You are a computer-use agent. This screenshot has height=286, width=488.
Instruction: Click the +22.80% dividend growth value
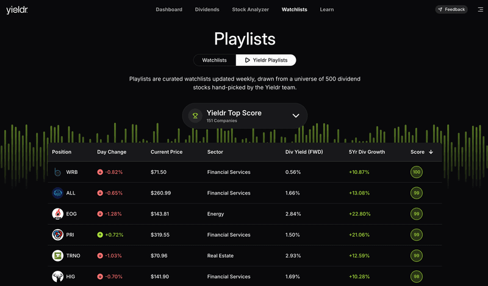click(360, 214)
